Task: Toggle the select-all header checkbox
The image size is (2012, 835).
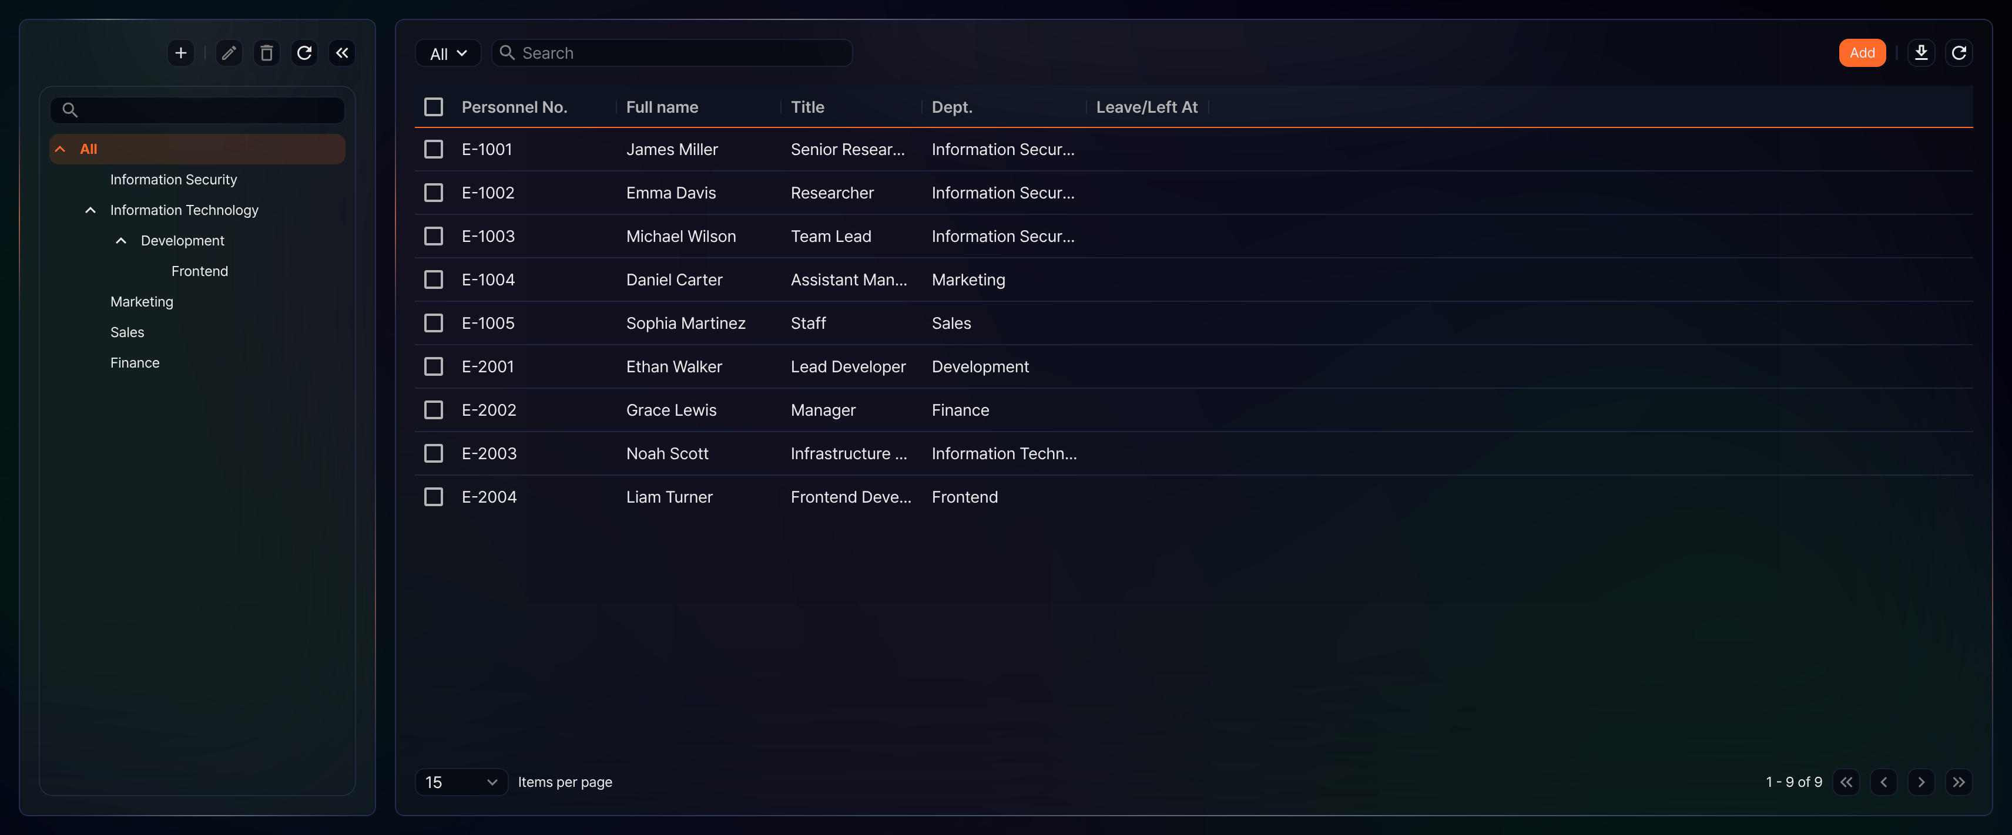Action: [x=434, y=107]
